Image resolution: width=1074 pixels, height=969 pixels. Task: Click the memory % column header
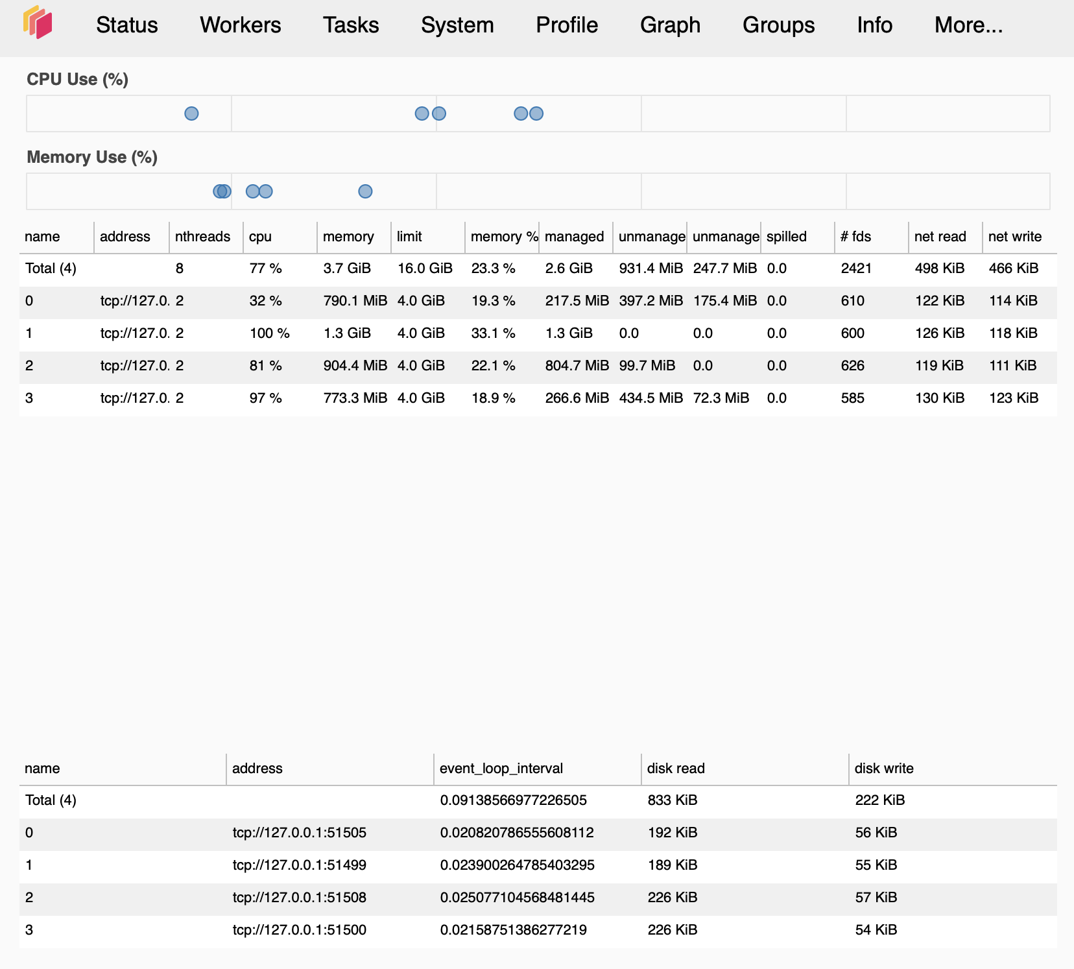[503, 237]
